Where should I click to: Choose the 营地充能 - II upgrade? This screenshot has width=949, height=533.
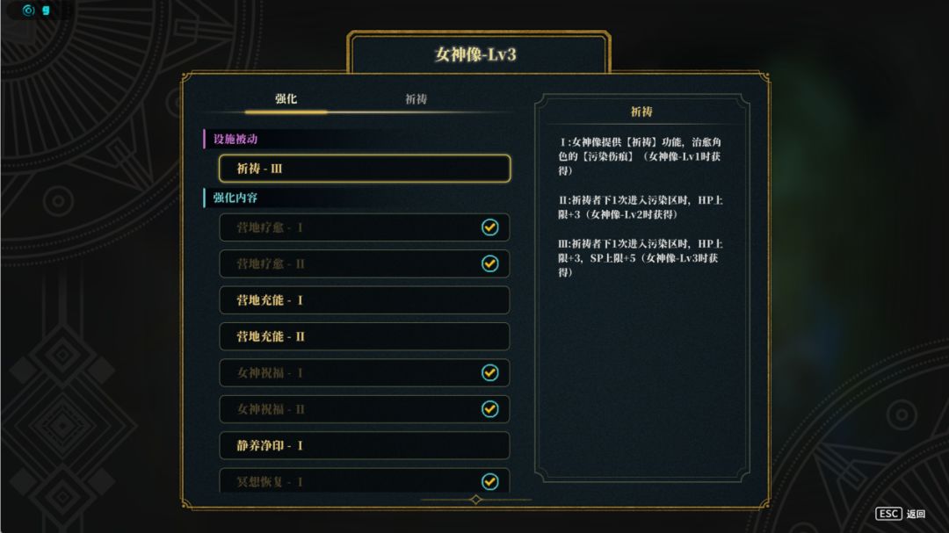click(364, 336)
